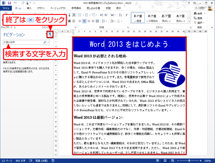Switch to the 表示 tab

pyautogui.click(x=119, y=8)
